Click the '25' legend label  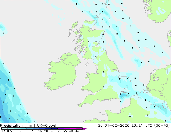tap(52, 131)
